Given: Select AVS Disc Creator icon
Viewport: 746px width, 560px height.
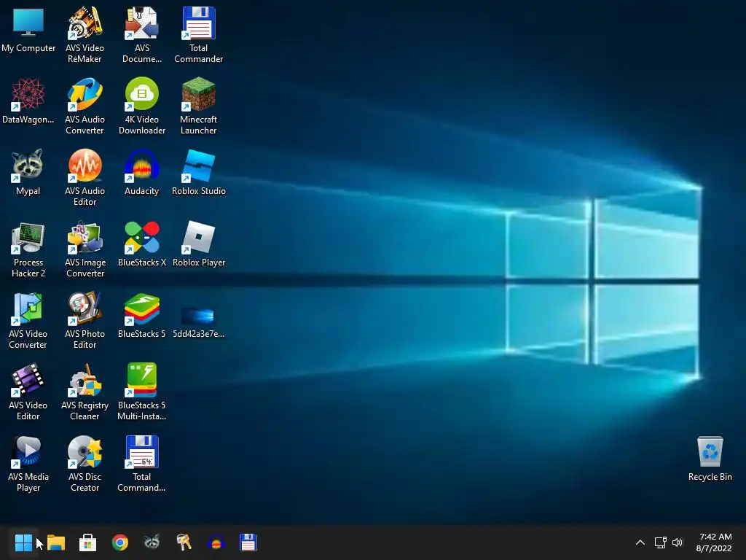Looking at the screenshot, I should [x=85, y=463].
